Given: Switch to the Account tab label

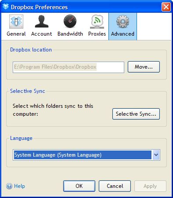Looking at the screenshot, I should point(42,34).
